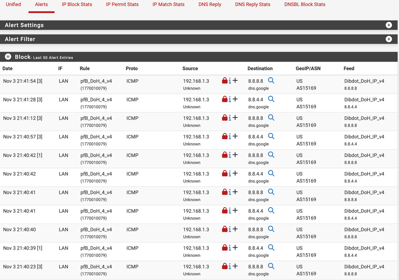Expand the Alert Filter panel
This screenshot has width=399, height=280.
(389, 39)
